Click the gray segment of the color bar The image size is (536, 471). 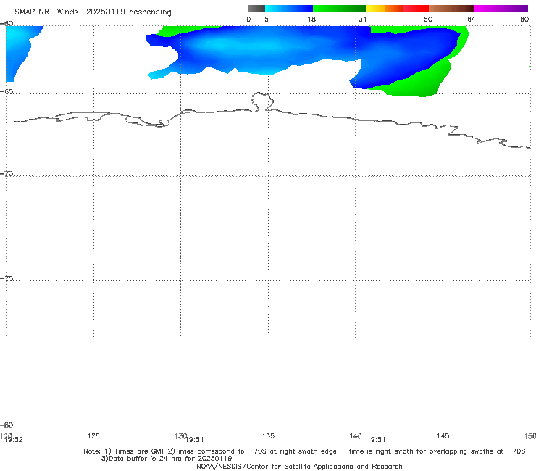256,9
